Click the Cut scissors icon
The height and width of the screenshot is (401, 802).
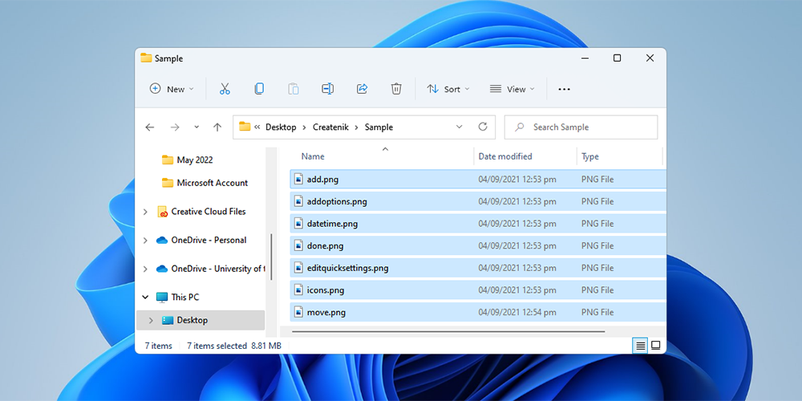(x=225, y=89)
